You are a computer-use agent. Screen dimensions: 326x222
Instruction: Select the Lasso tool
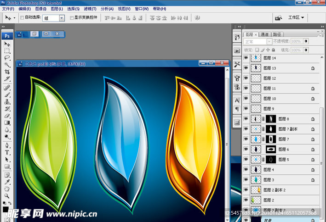7,58
